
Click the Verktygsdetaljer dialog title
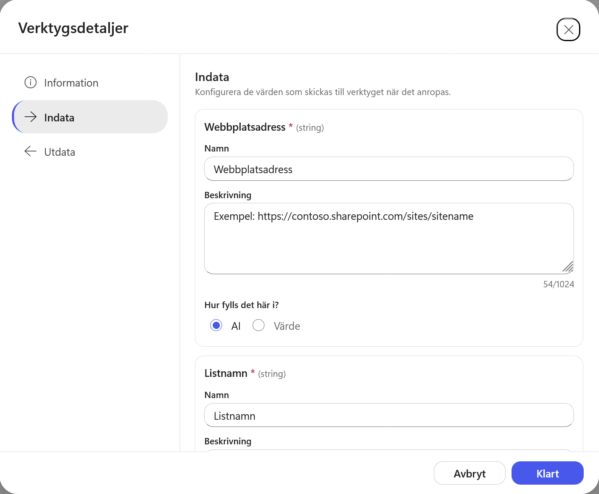[73, 28]
